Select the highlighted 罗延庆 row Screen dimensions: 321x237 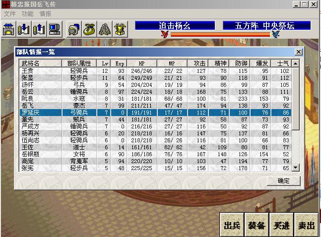(155, 113)
